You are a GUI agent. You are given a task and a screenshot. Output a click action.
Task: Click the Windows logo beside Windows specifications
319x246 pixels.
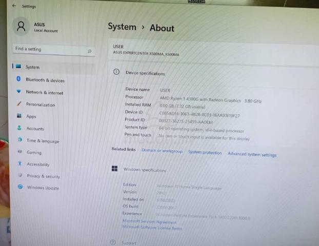tap(114, 168)
